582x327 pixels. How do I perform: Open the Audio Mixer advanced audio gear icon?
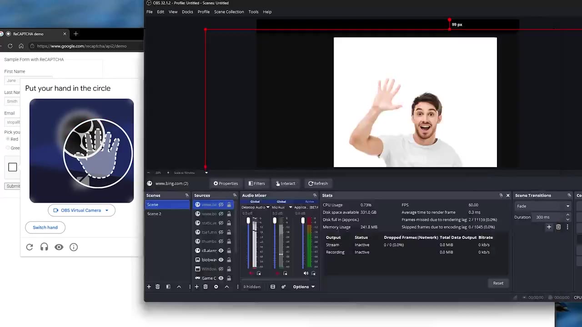click(283, 287)
